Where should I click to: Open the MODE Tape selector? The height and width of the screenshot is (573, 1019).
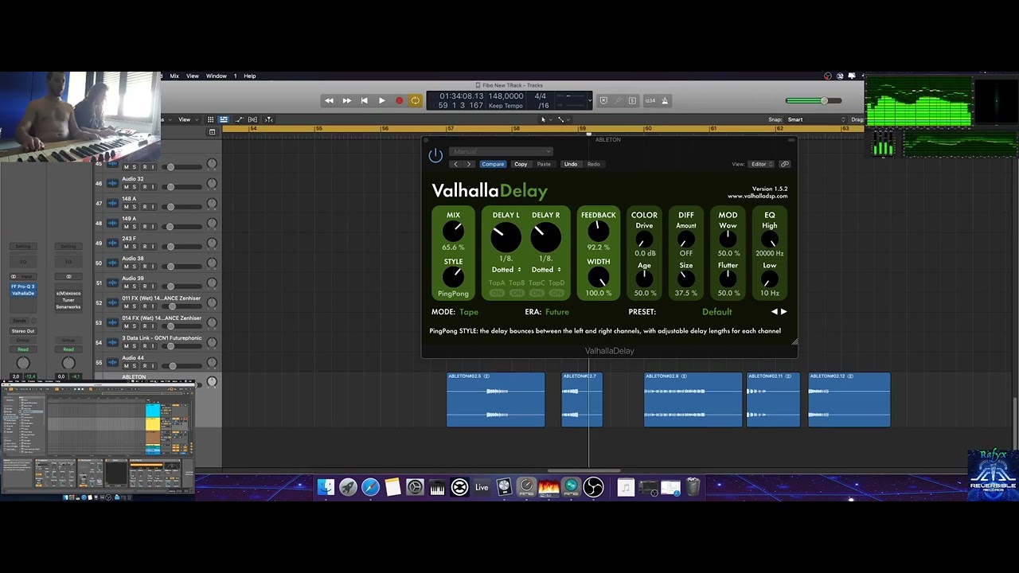pos(469,312)
